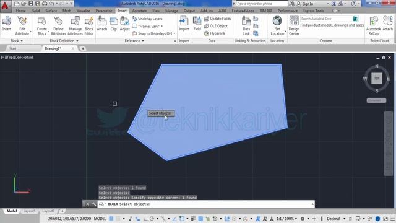Click the Underlay Layers button
The image size is (396, 223).
[x=147, y=19]
